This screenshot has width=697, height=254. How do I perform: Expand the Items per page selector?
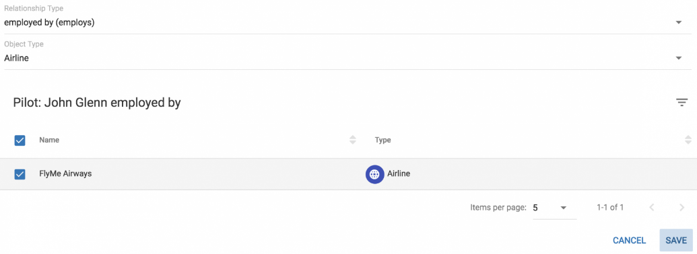[555, 208]
